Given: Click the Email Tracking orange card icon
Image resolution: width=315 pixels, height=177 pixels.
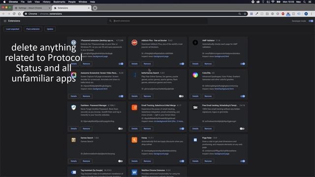Looking at the screenshot, I should click(x=134, y=107).
